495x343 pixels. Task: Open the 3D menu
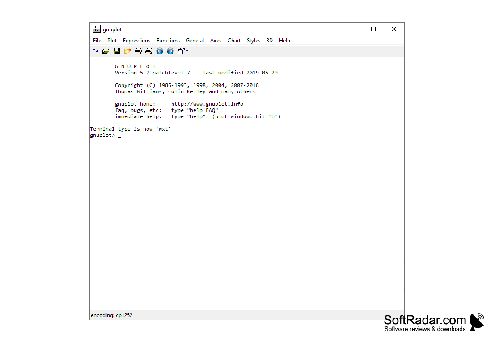tap(269, 40)
